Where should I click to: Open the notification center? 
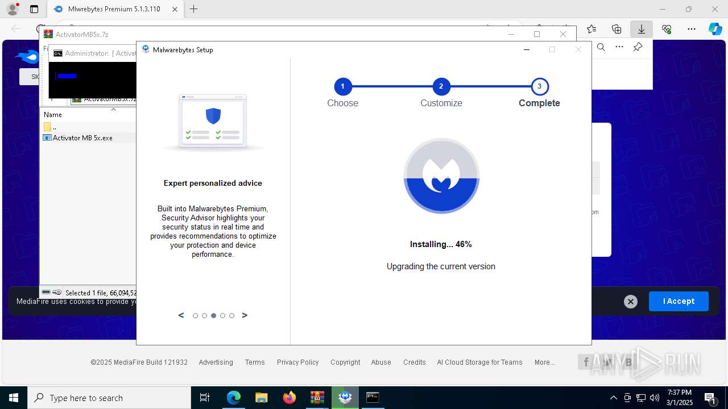click(x=710, y=398)
